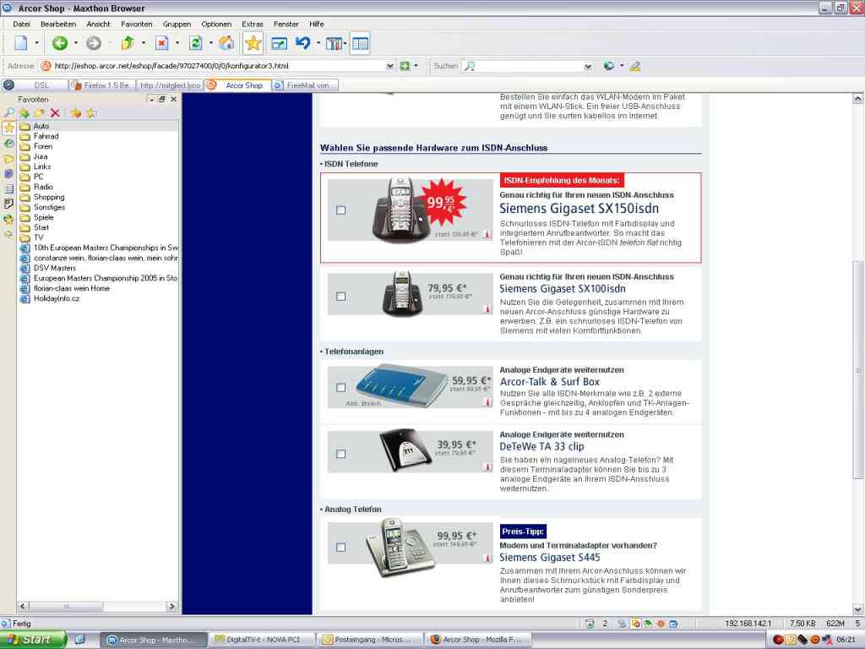The height and width of the screenshot is (649, 865).
Task: Toggle favorites star toolbar button
Action: click(x=253, y=43)
